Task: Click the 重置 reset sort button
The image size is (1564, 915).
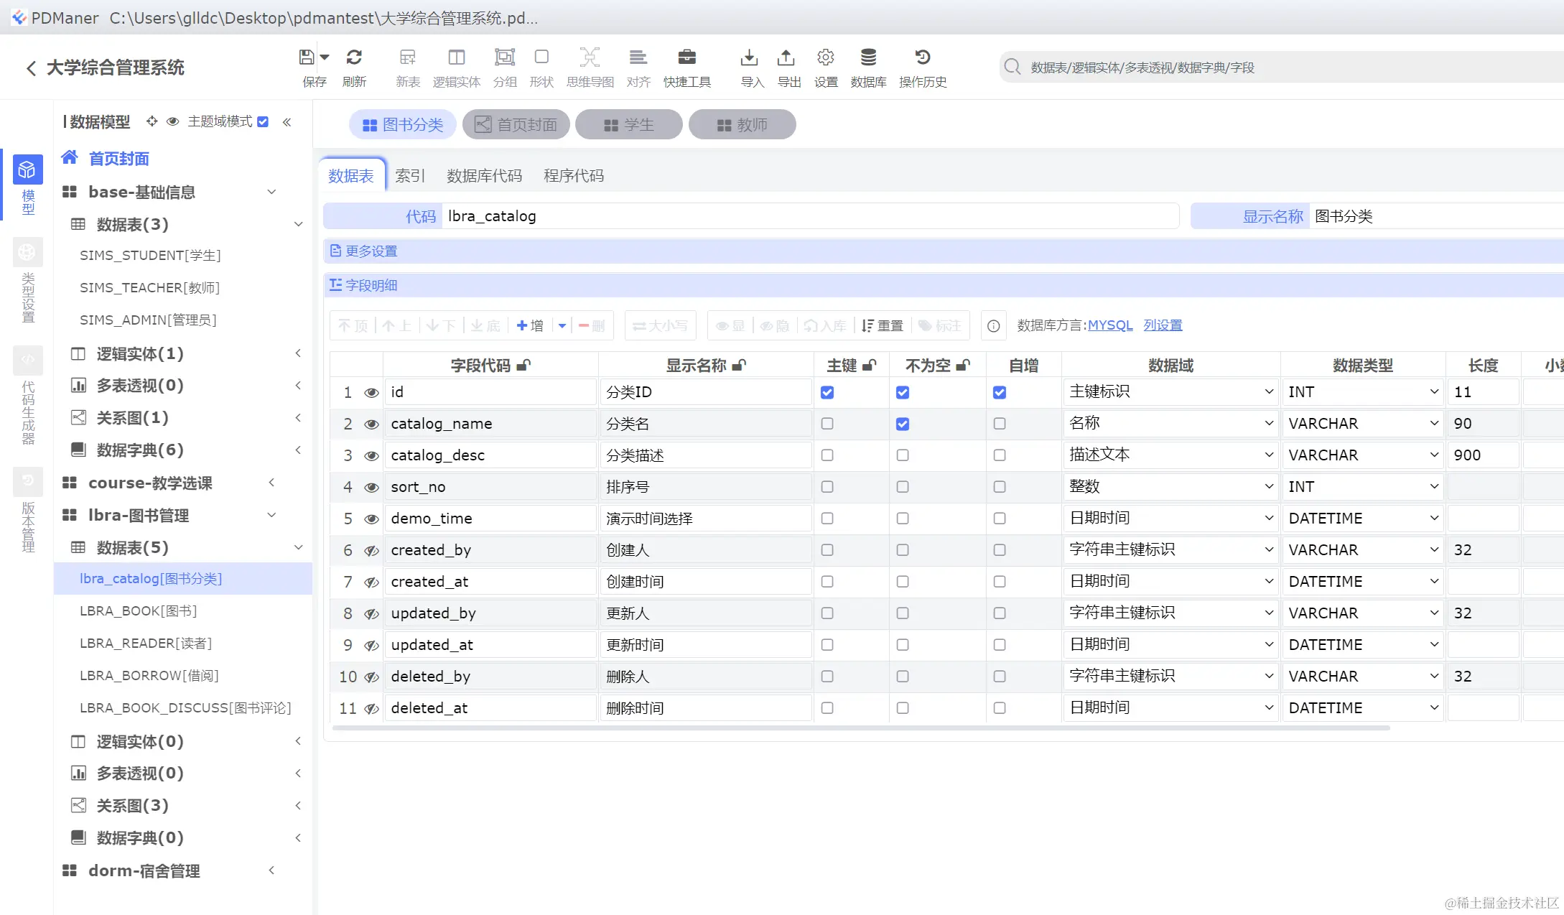Action: point(883,326)
